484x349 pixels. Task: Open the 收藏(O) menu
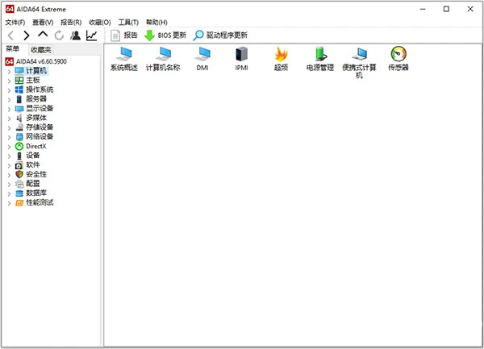(100, 23)
